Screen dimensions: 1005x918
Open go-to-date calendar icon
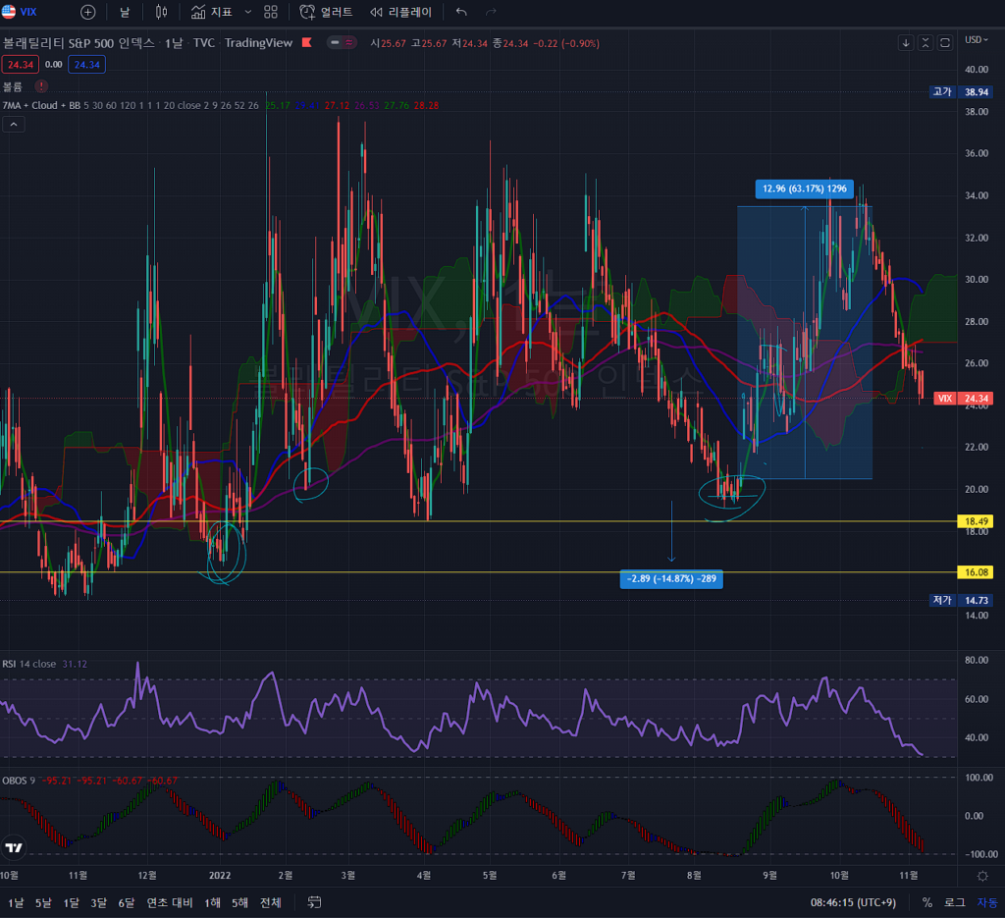315,902
